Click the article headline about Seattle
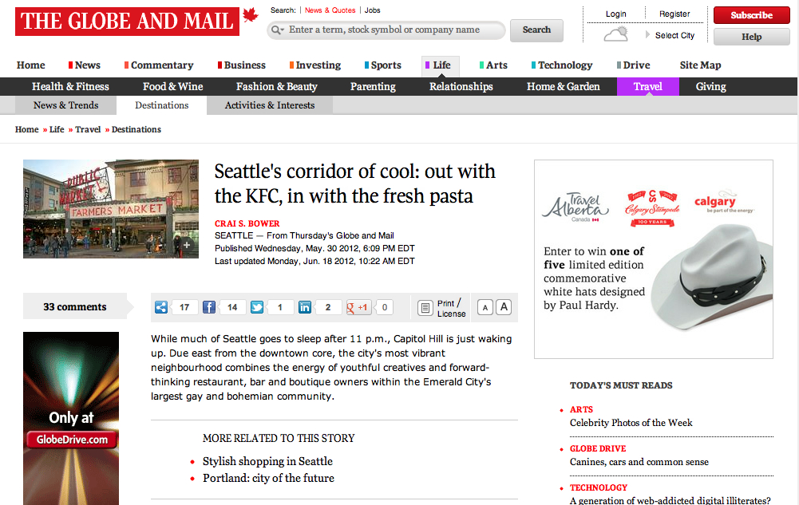 354,183
